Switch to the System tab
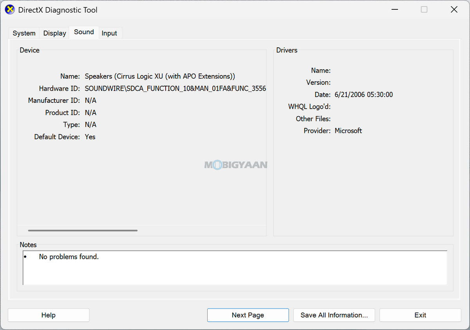Viewport: 470px width, 330px height. tap(24, 33)
